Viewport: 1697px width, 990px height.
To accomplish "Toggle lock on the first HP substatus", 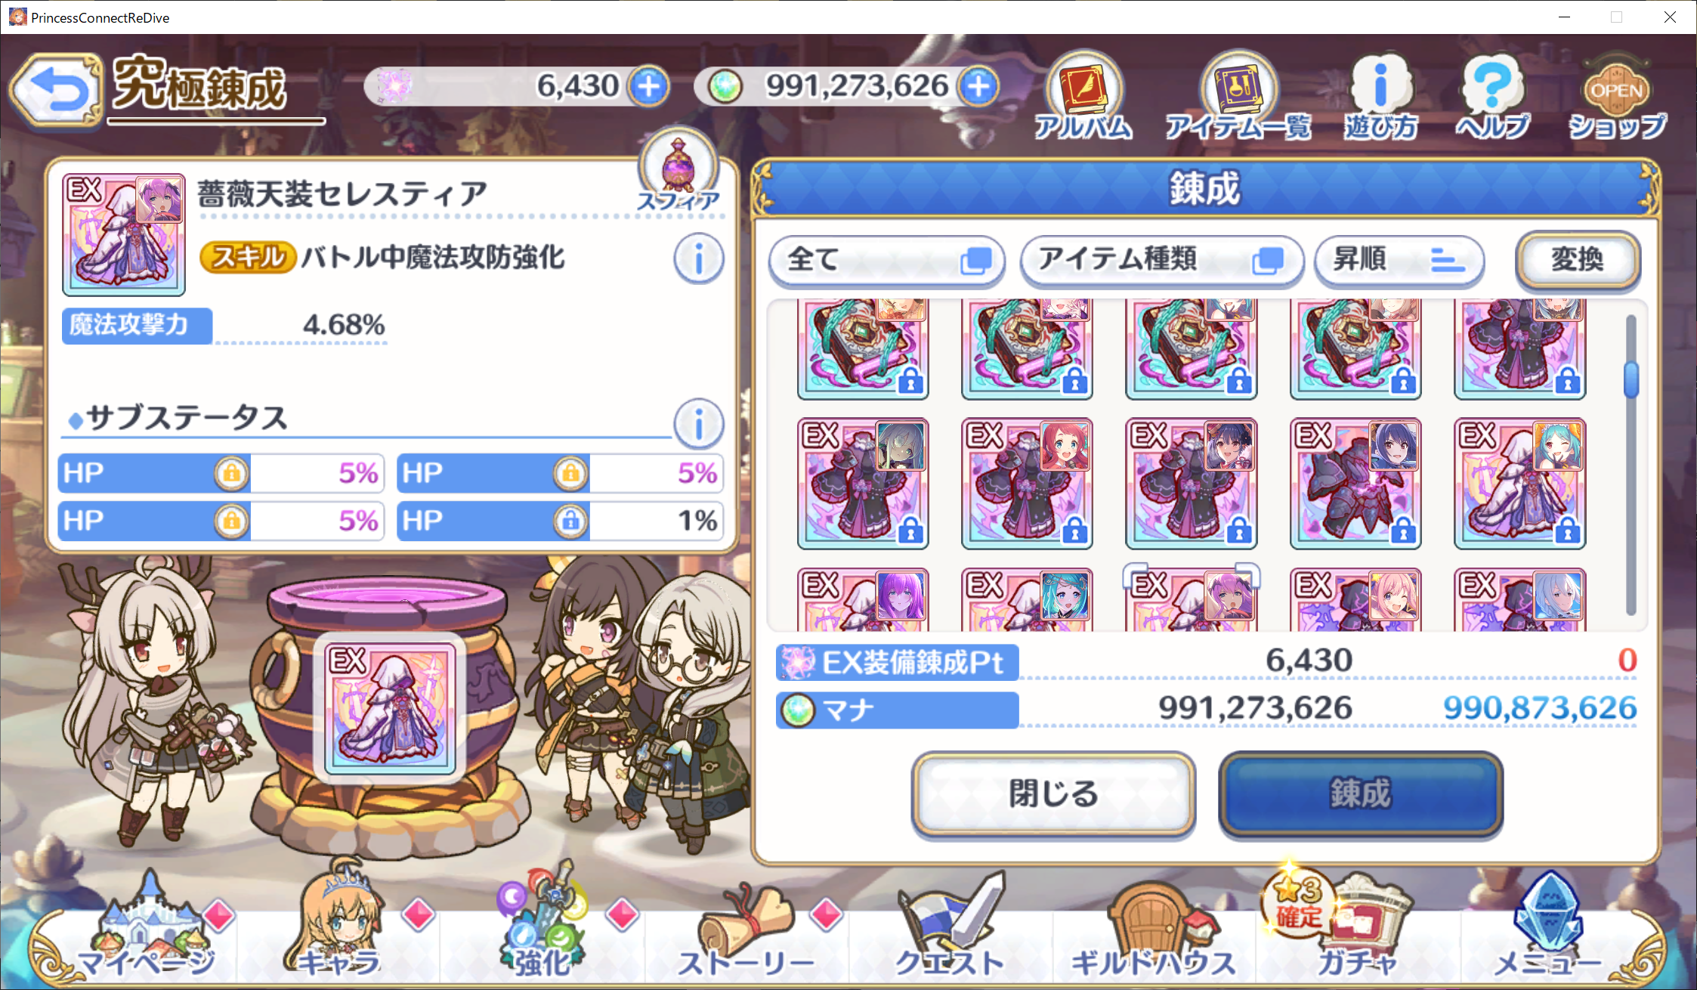I will [x=232, y=474].
